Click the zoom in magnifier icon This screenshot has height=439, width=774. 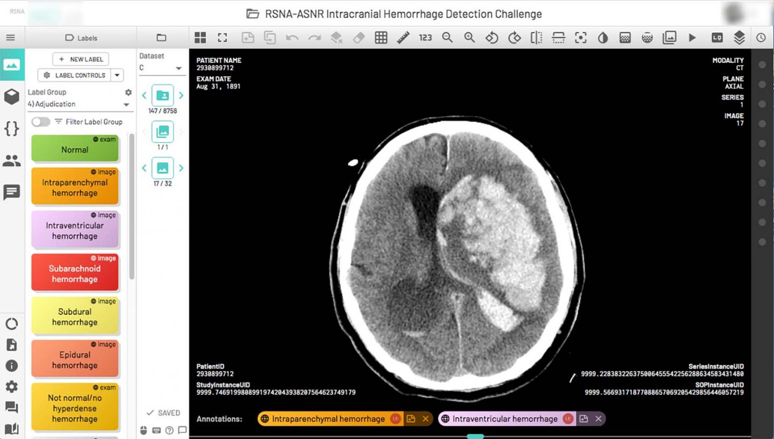pyautogui.click(x=469, y=38)
